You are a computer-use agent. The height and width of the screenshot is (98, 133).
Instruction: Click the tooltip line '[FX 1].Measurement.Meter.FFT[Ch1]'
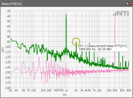click(103, 46)
